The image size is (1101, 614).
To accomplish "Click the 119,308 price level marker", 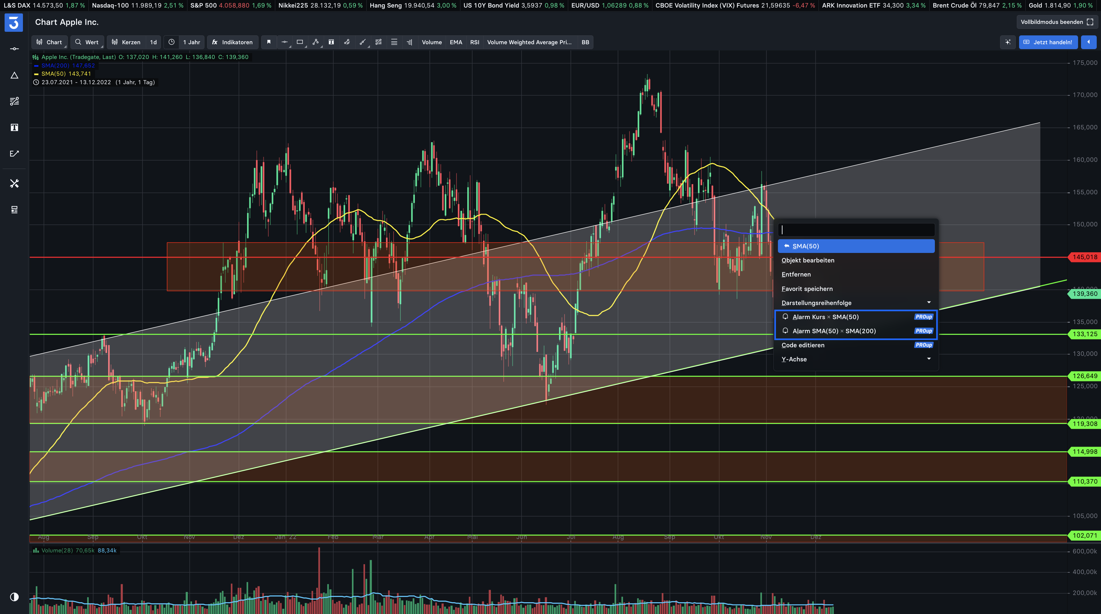I will click(1084, 424).
